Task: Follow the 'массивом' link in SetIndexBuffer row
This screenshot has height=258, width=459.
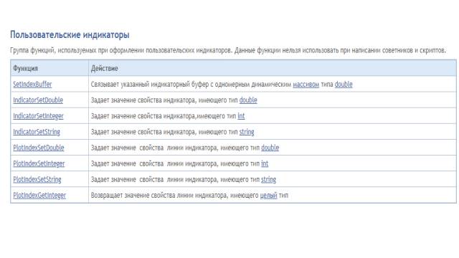Action: pos(306,85)
